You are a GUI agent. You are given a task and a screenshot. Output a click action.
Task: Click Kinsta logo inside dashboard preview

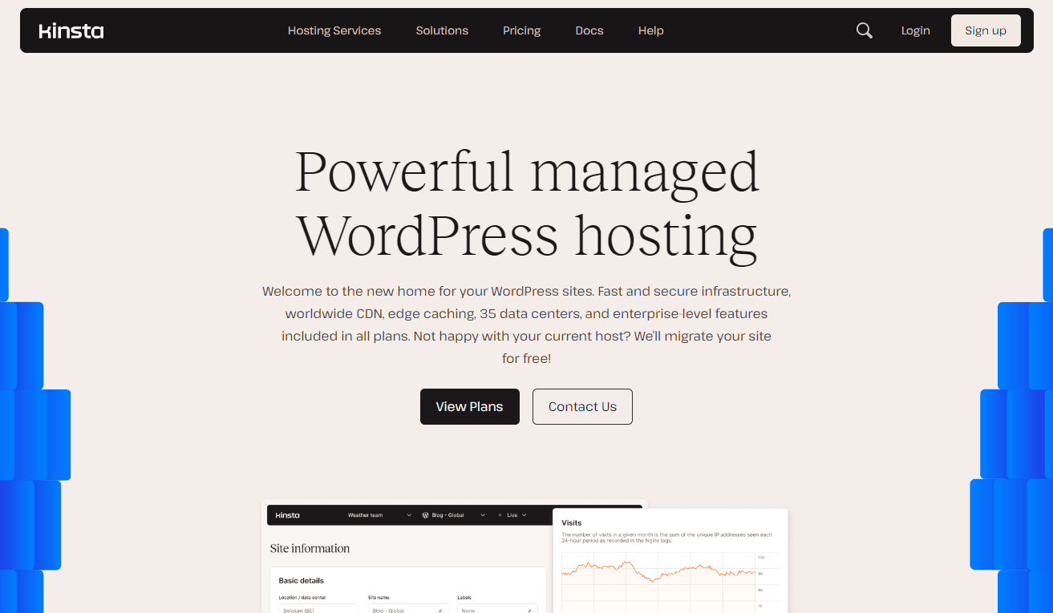pyautogui.click(x=288, y=515)
